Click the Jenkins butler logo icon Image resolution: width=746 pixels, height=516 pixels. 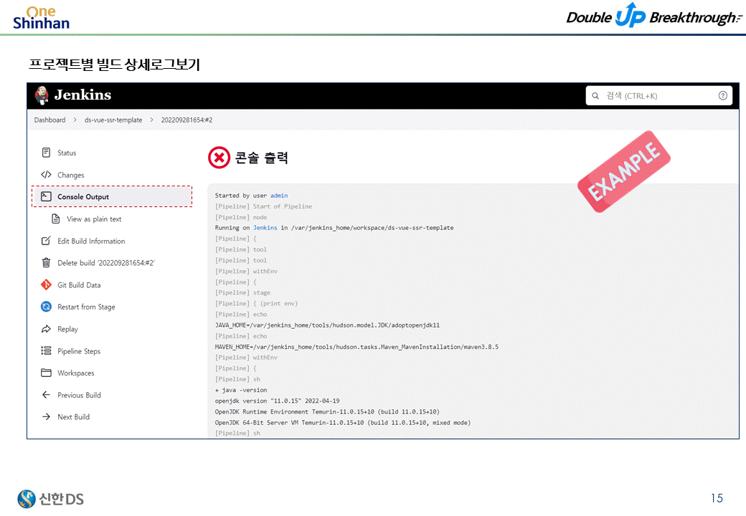point(42,95)
